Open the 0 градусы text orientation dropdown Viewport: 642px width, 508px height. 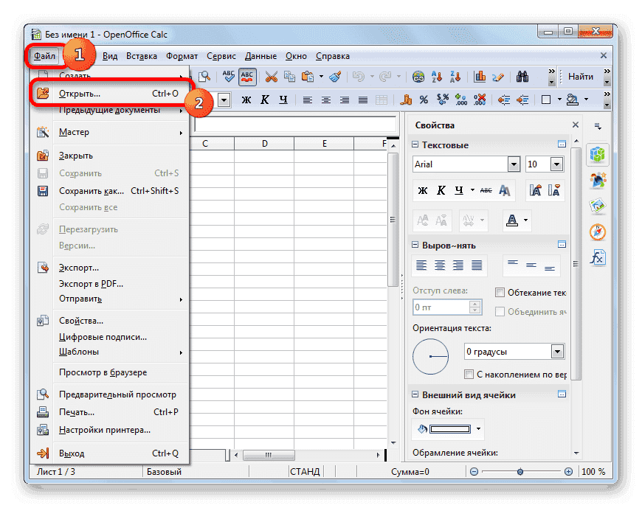click(x=557, y=352)
